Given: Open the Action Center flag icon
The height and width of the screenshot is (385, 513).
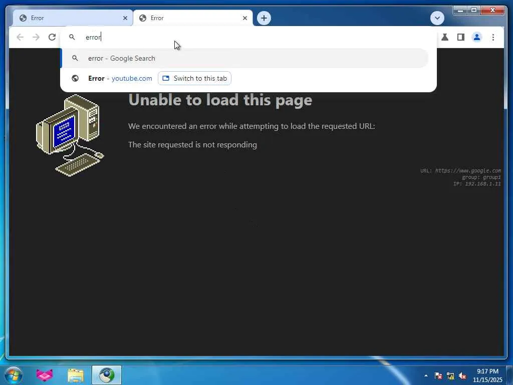Looking at the screenshot, I should point(438,375).
